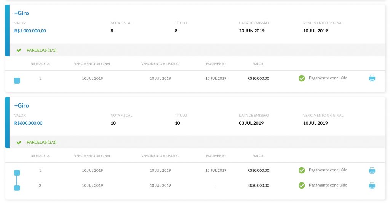390x203 pixels.
Task: Click green checkmark beside PARCELAS (1/1)
Action: tap(19, 51)
